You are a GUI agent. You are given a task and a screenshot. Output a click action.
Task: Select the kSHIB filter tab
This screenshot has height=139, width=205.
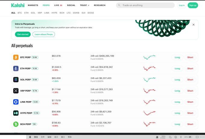pos(76,13)
